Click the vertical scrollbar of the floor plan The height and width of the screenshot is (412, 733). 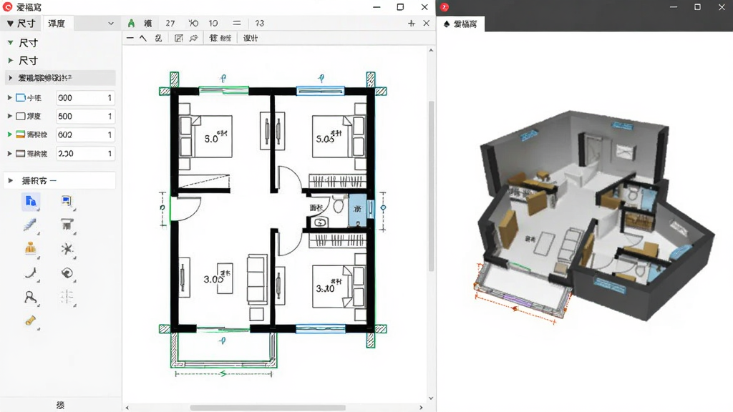[431, 186]
